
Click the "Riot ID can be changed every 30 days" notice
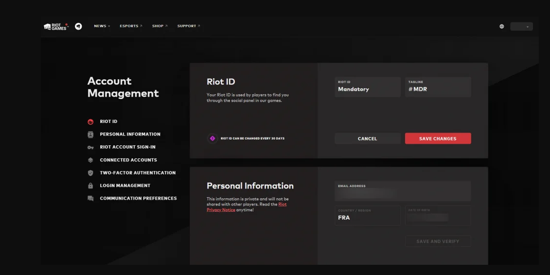(x=252, y=138)
